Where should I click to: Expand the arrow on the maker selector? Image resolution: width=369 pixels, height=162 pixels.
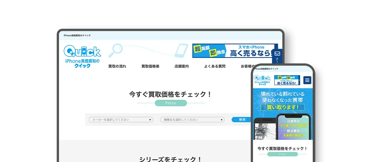pyautogui.click(x=150, y=119)
